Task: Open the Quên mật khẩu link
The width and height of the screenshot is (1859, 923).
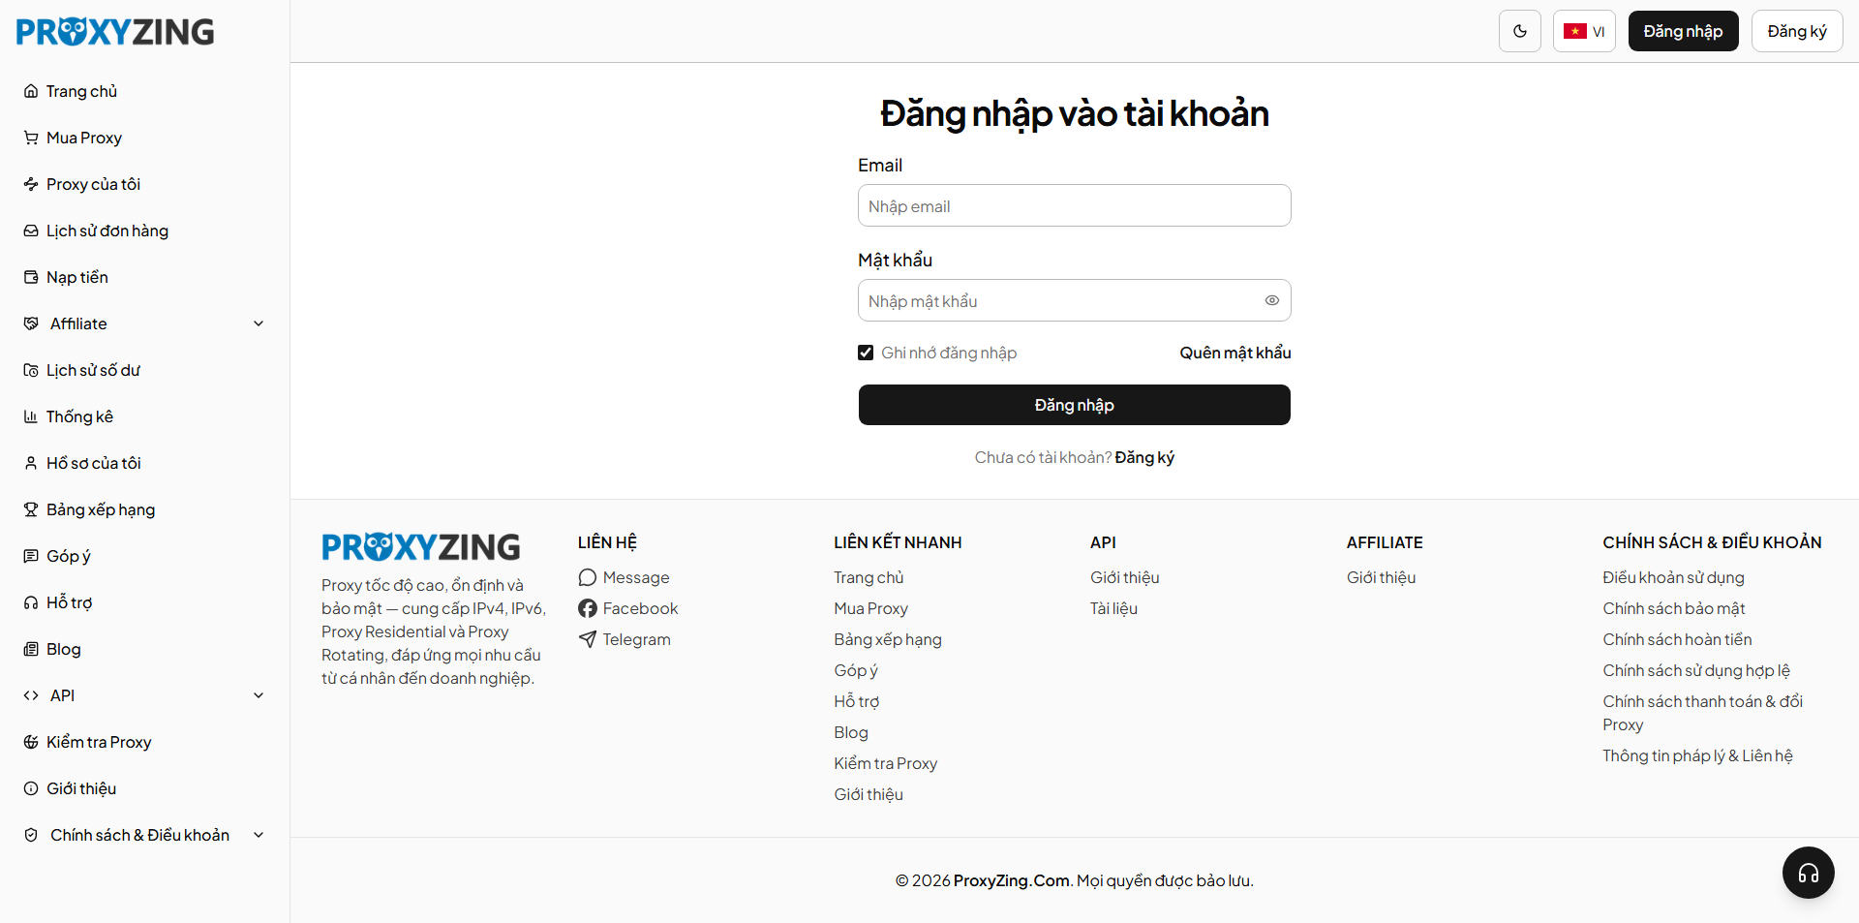Action: click(x=1234, y=353)
